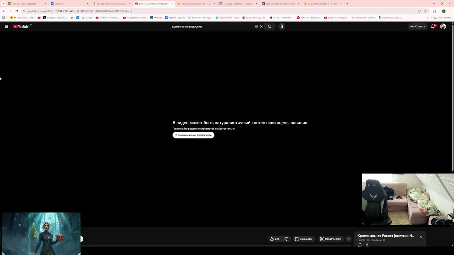454x255 pixels.
Task: Save the video with Сохранить
Action: (x=304, y=239)
